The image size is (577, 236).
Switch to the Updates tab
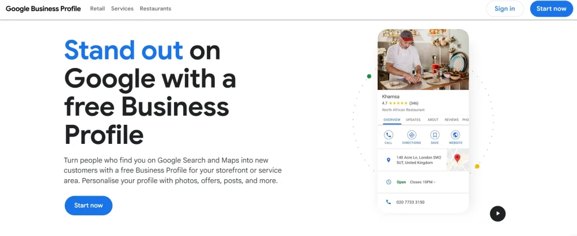pyautogui.click(x=413, y=120)
